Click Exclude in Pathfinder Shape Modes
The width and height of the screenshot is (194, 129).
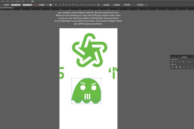(x=183, y=62)
